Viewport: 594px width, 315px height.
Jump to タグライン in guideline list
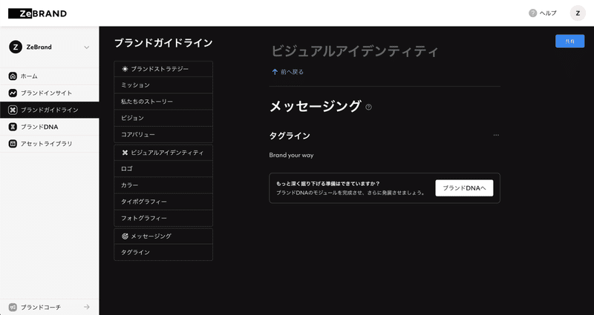[x=163, y=252]
